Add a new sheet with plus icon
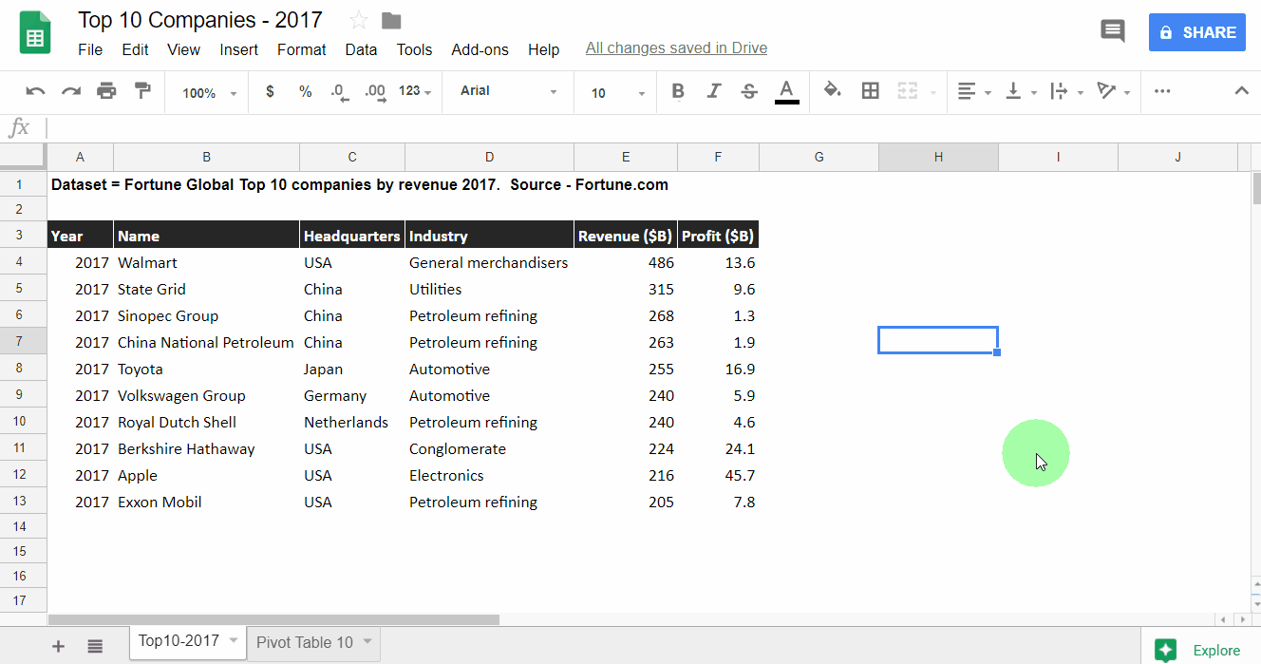1261x664 pixels. coord(58,646)
